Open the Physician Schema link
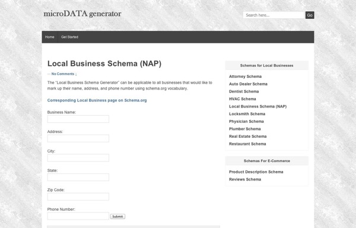This screenshot has width=356, height=228. 246,122
